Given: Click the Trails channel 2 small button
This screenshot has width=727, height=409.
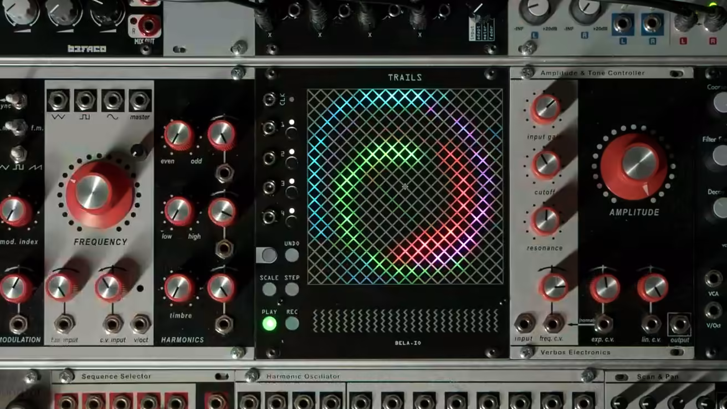Looking at the screenshot, I should coord(291,162).
